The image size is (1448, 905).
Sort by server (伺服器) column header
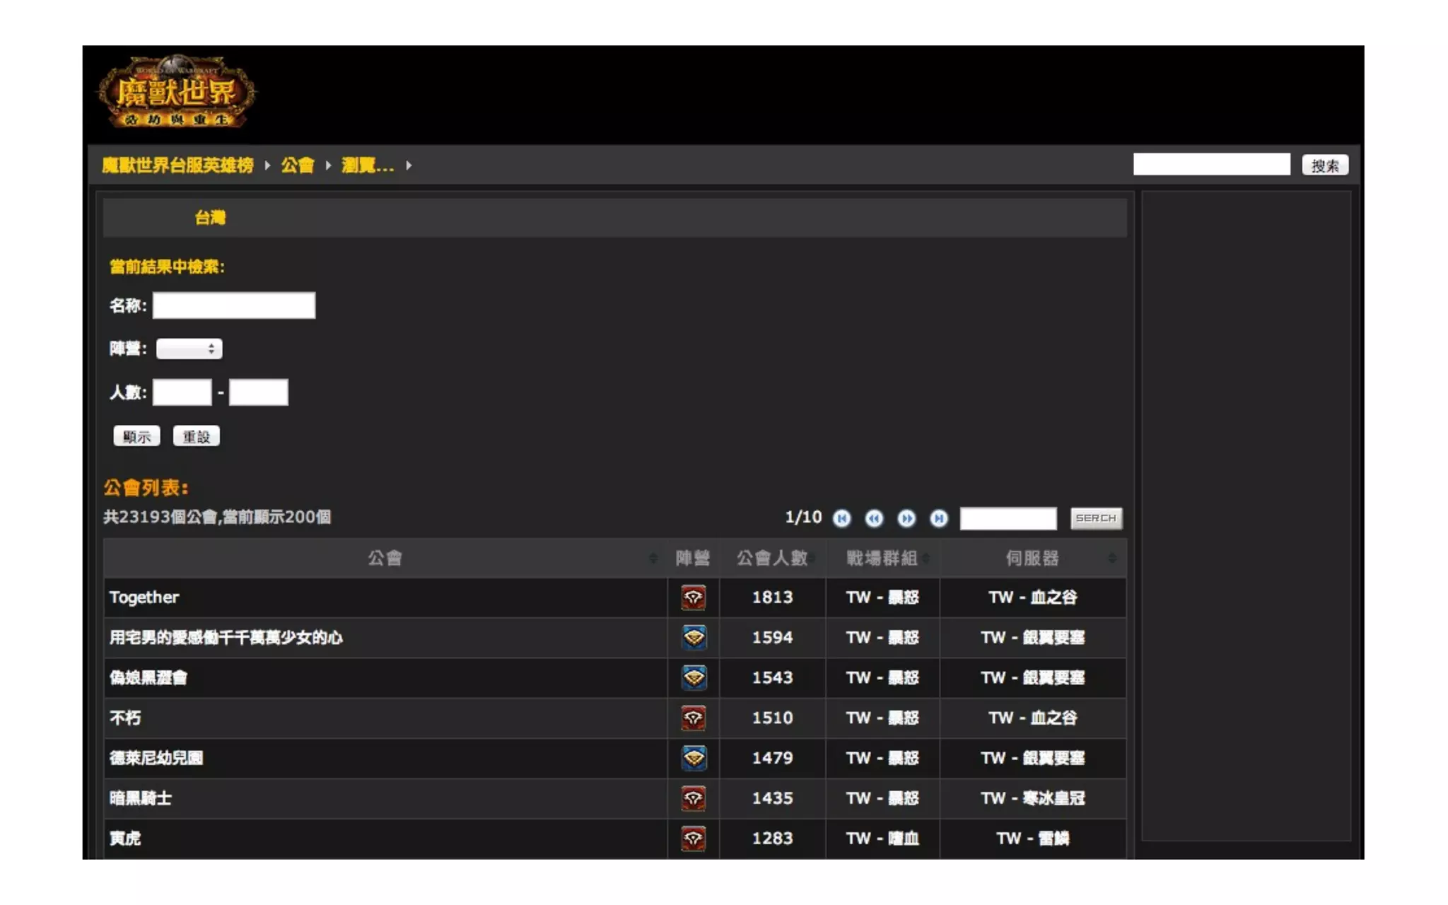[x=1032, y=559]
